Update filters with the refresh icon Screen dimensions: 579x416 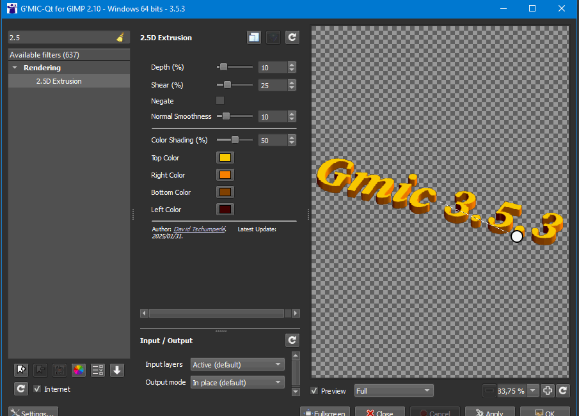tap(21, 389)
